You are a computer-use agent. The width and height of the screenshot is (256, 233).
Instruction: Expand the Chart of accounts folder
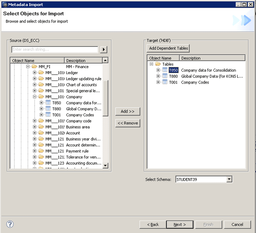[35, 85]
